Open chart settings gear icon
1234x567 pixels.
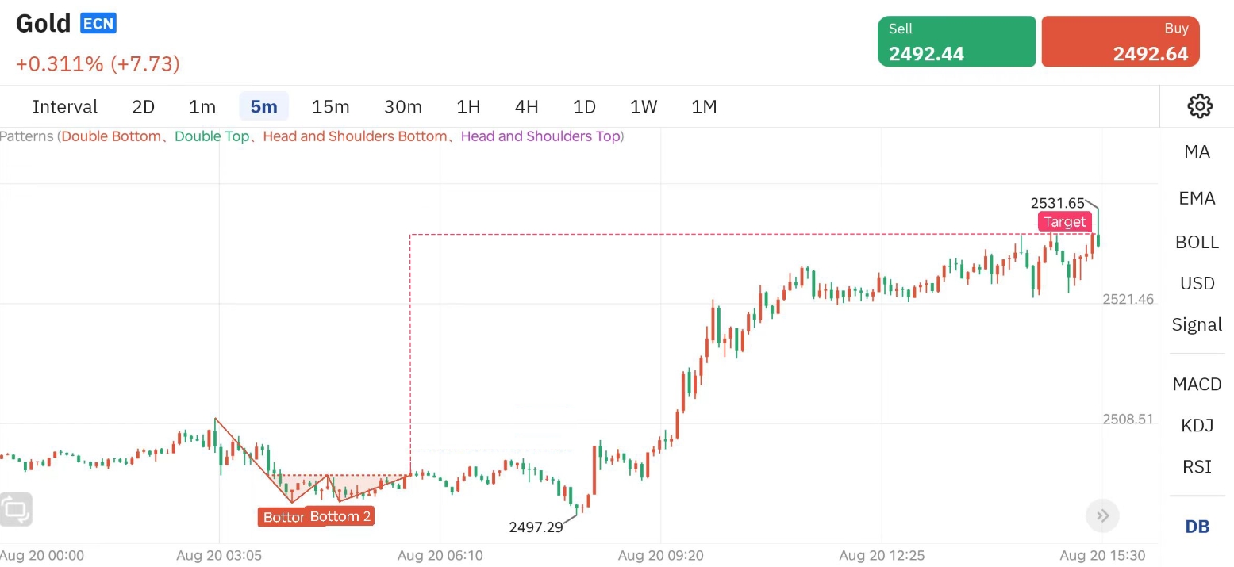[1199, 106]
